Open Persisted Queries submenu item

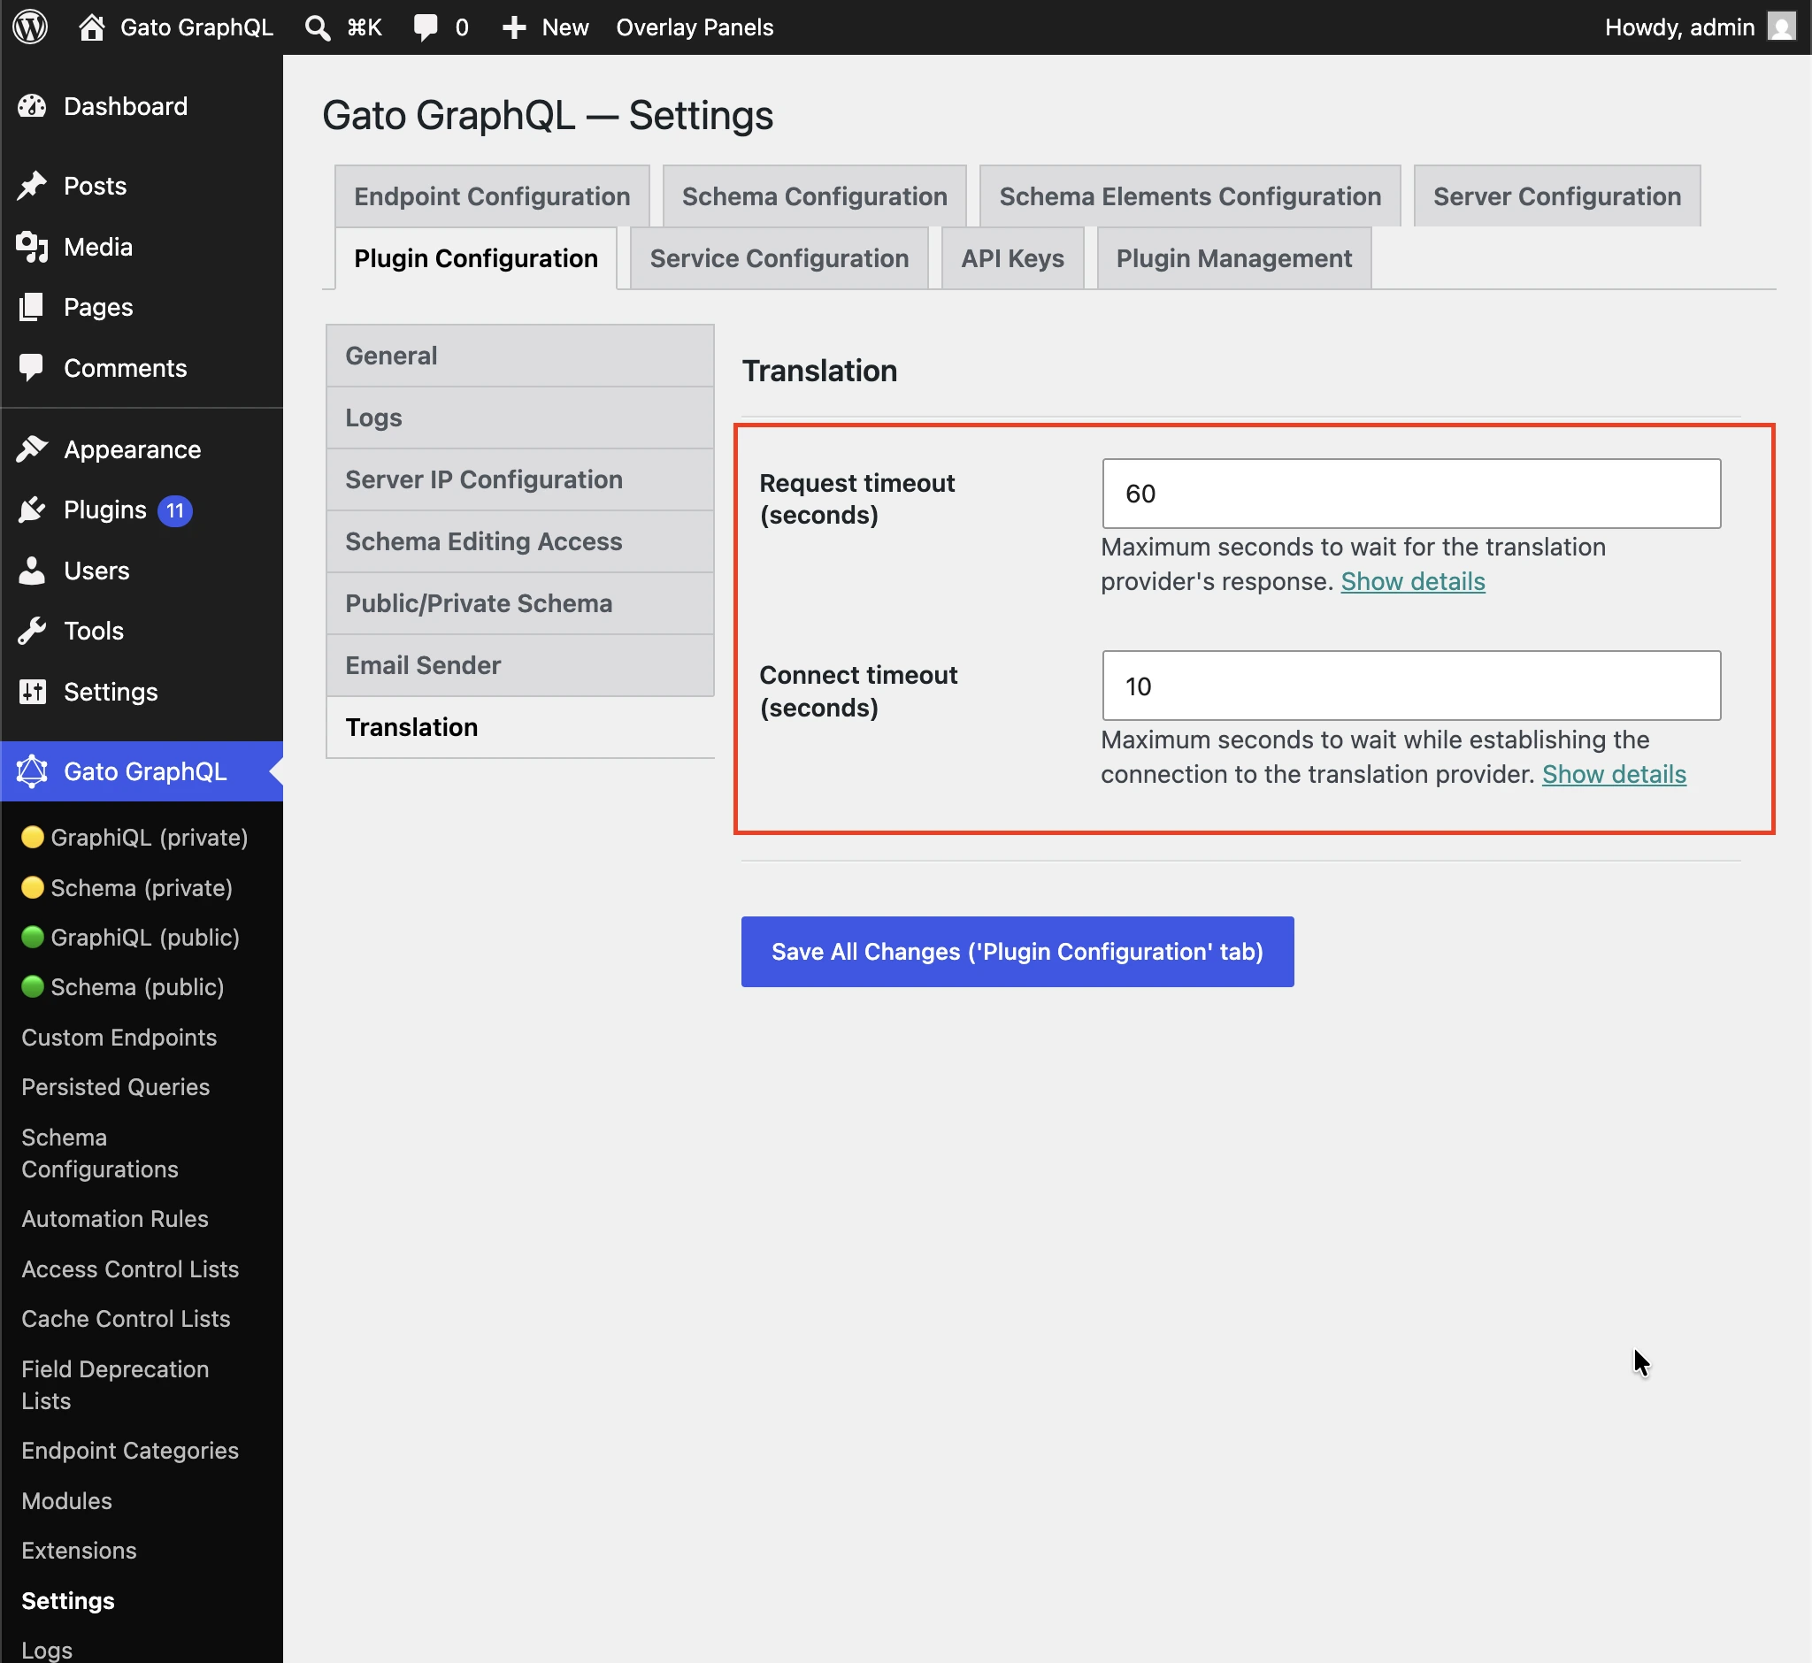[x=115, y=1086]
